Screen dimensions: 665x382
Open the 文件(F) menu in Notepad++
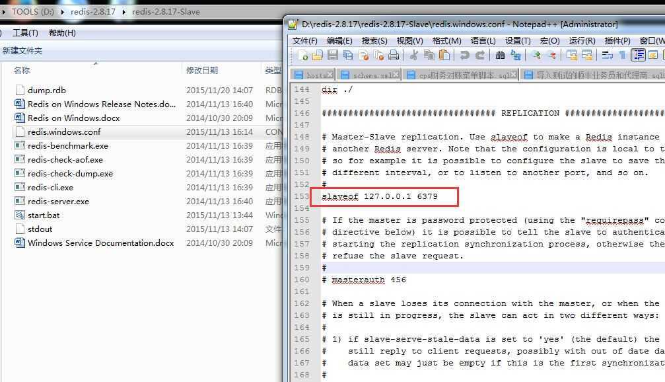[304, 41]
